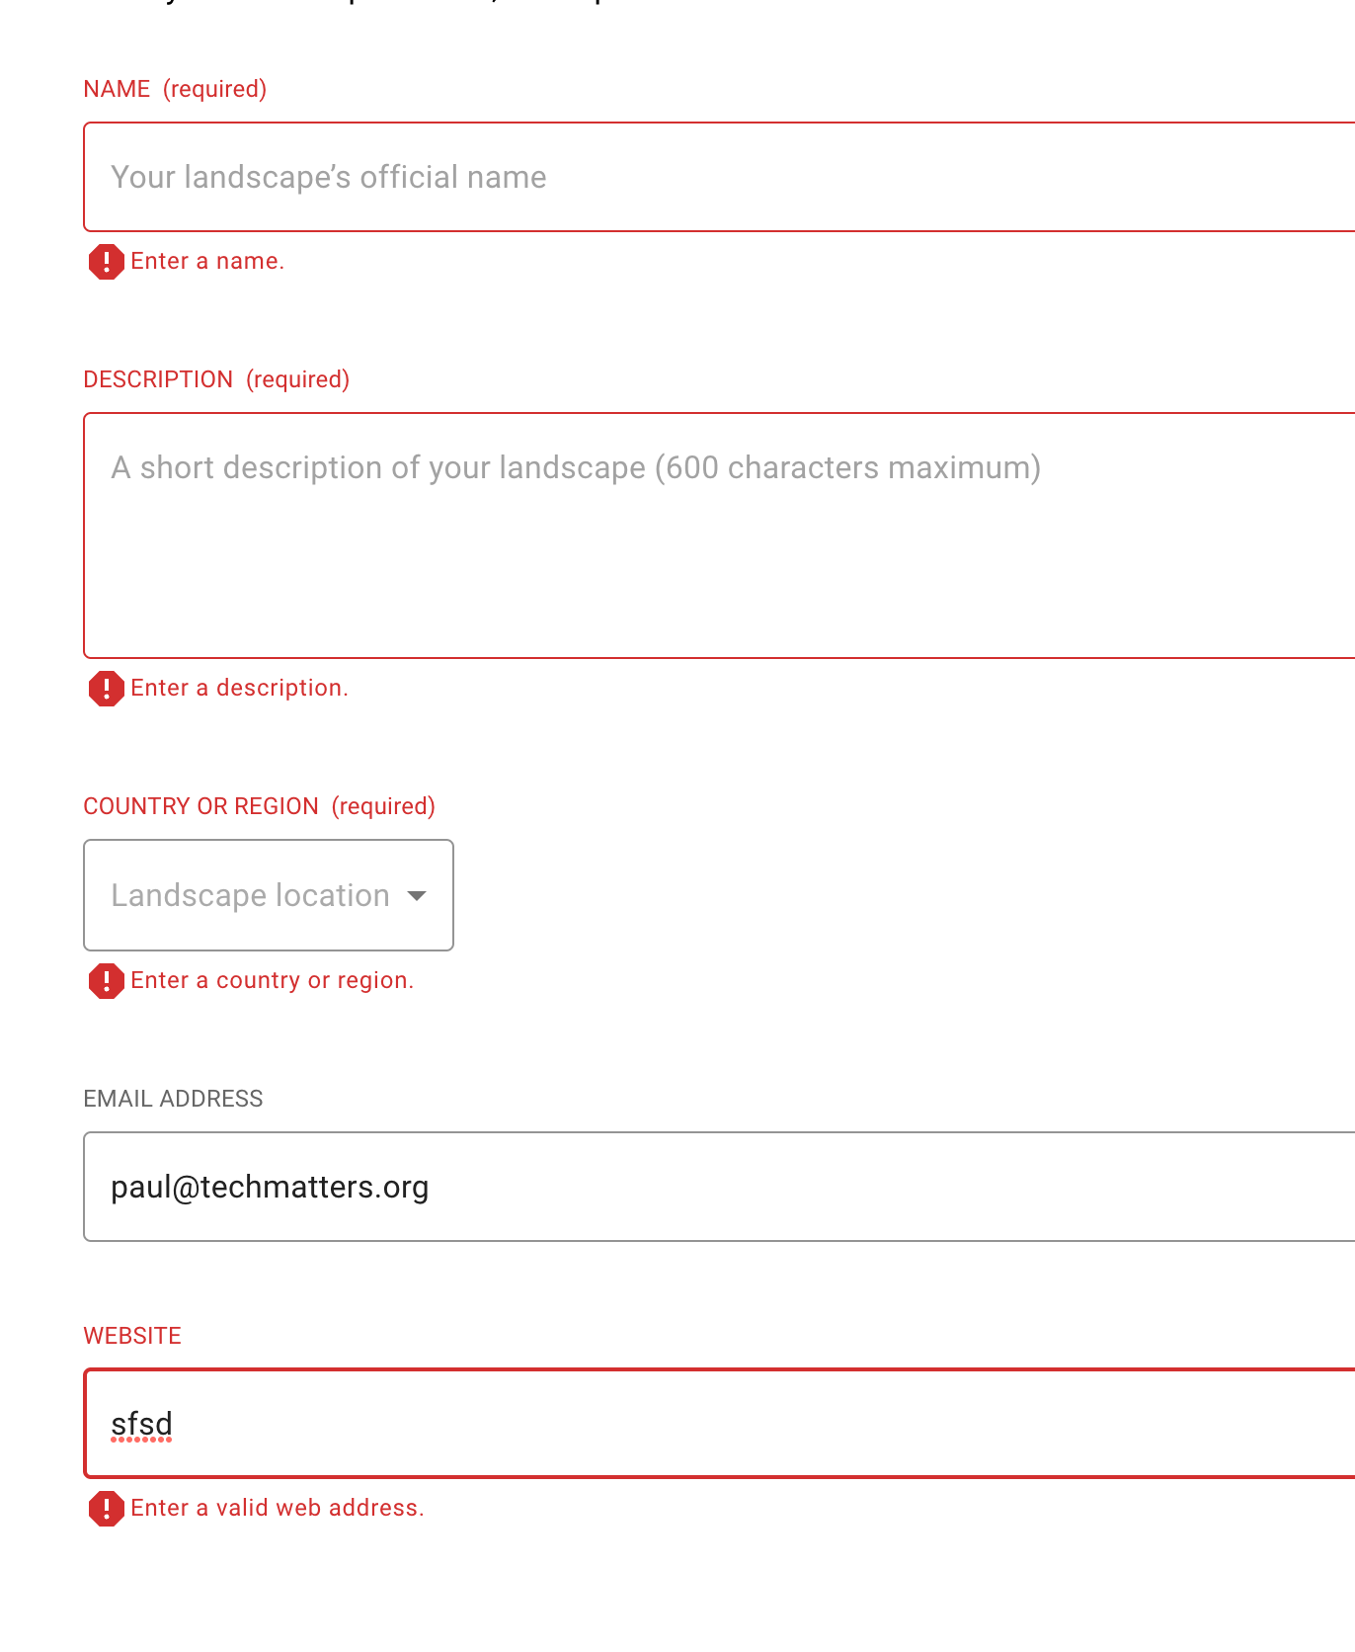The height and width of the screenshot is (1652, 1355).
Task: Click the WEBSITE label
Action: tap(132, 1335)
